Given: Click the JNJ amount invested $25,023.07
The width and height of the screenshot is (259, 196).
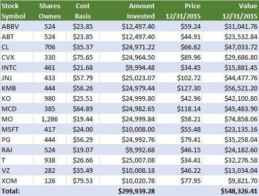Looking at the screenshot, I should (x=127, y=78).
